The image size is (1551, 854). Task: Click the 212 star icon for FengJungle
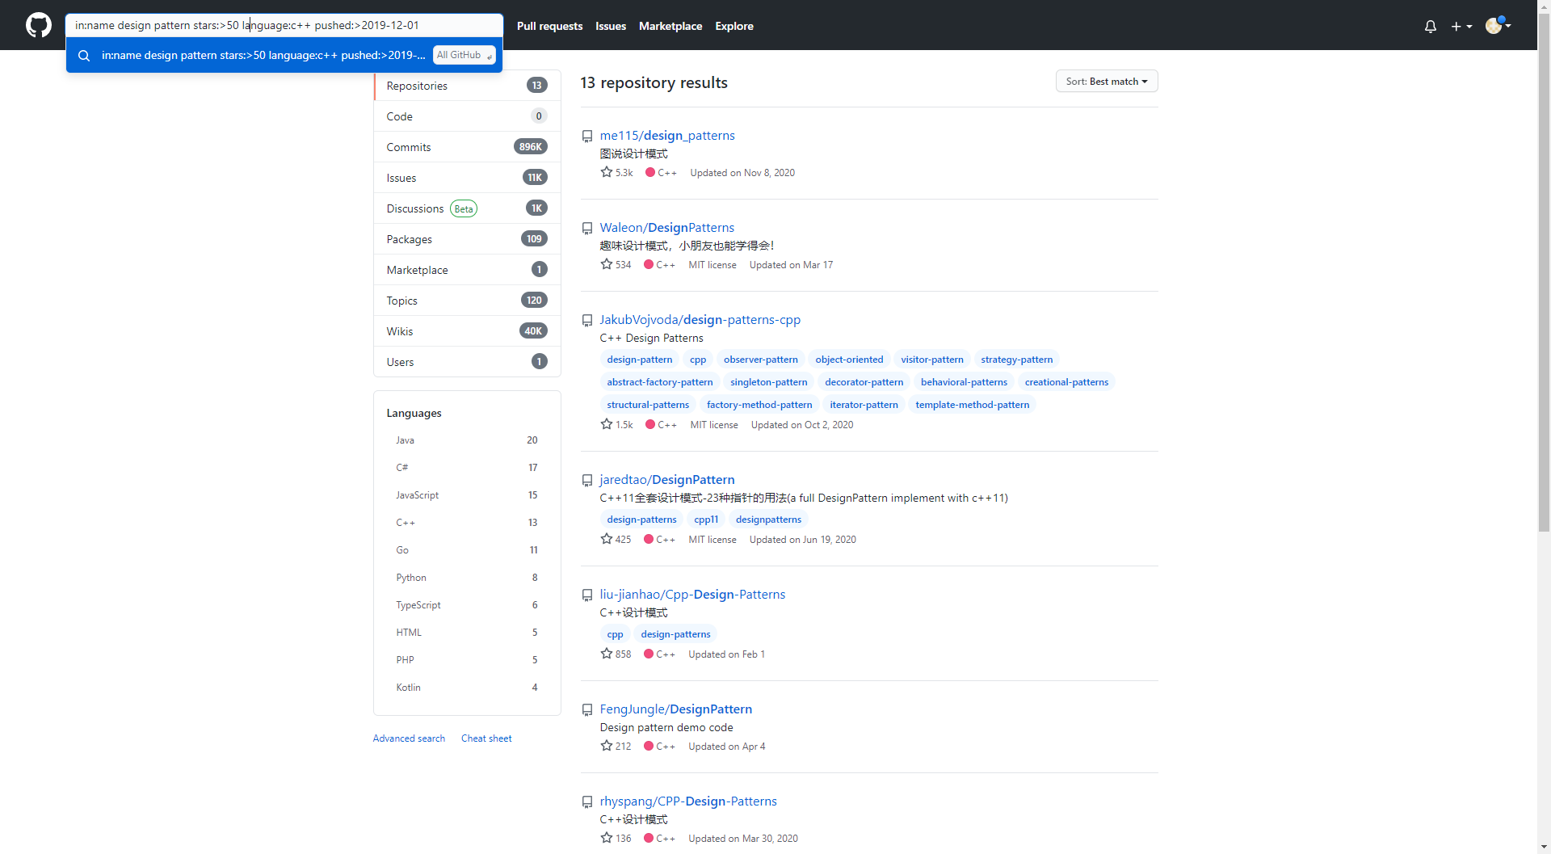(607, 746)
